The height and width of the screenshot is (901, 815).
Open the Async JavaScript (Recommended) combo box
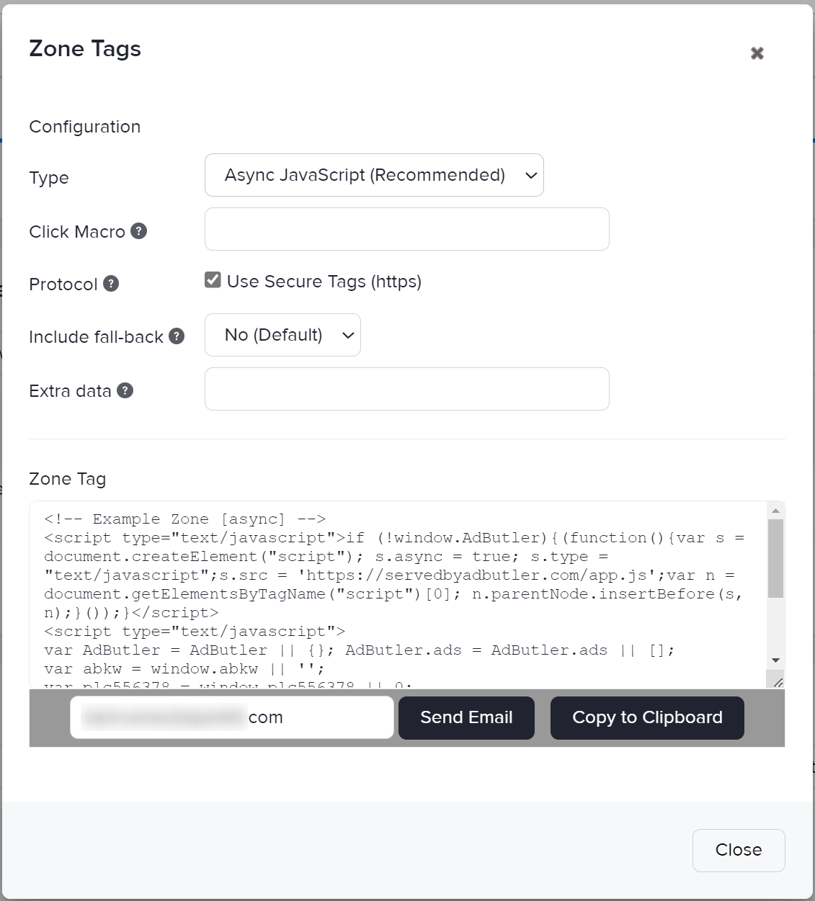pyautogui.click(x=374, y=175)
